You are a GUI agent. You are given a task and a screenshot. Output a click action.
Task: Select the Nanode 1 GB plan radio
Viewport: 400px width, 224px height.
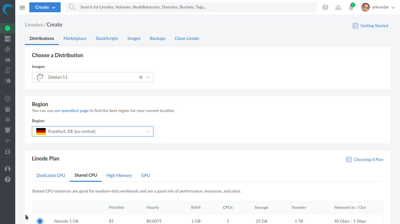pyautogui.click(x=40, y=221)
